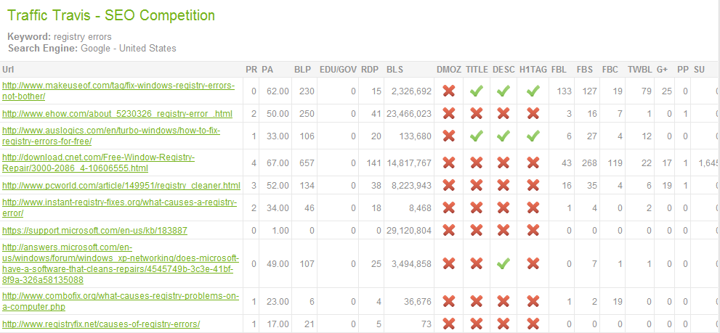Click the DESC green check in makeuseof row
This screenshot has height=333, width=720.
tap(503, 91)
